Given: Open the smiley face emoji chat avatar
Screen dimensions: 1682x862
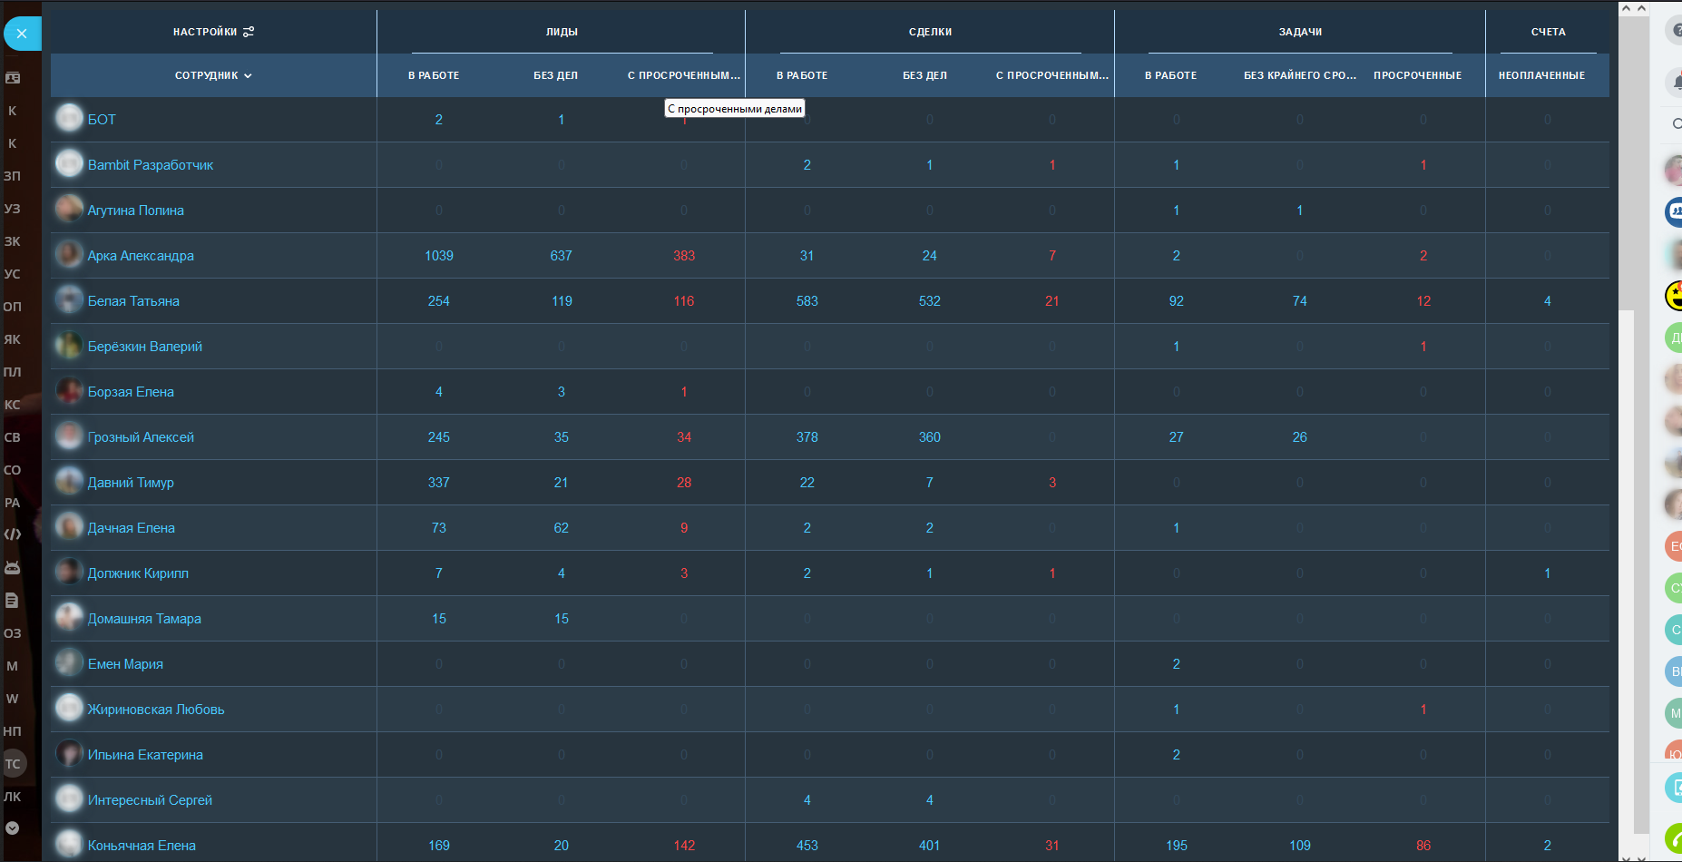Looking at the screenshot, I should (x=1675, y=295).
